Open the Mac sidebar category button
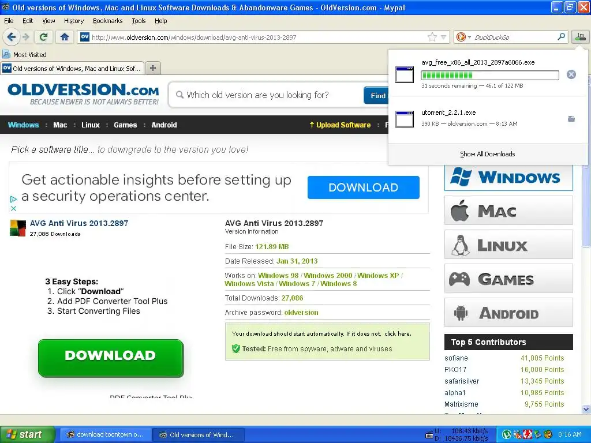Image resolution: width=591 pixels, height=443 pixels. click(508, 211)
